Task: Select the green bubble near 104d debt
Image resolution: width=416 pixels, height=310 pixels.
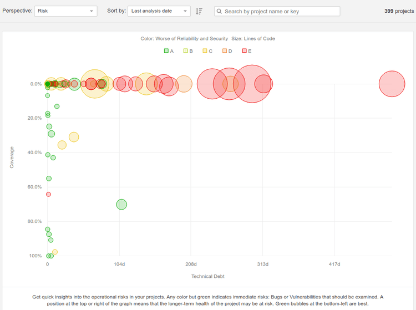Action: (x=121, y=205)
